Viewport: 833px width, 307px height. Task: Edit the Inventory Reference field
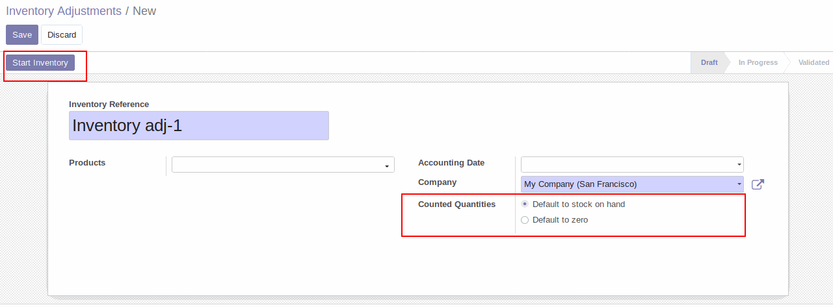(199, 125)
